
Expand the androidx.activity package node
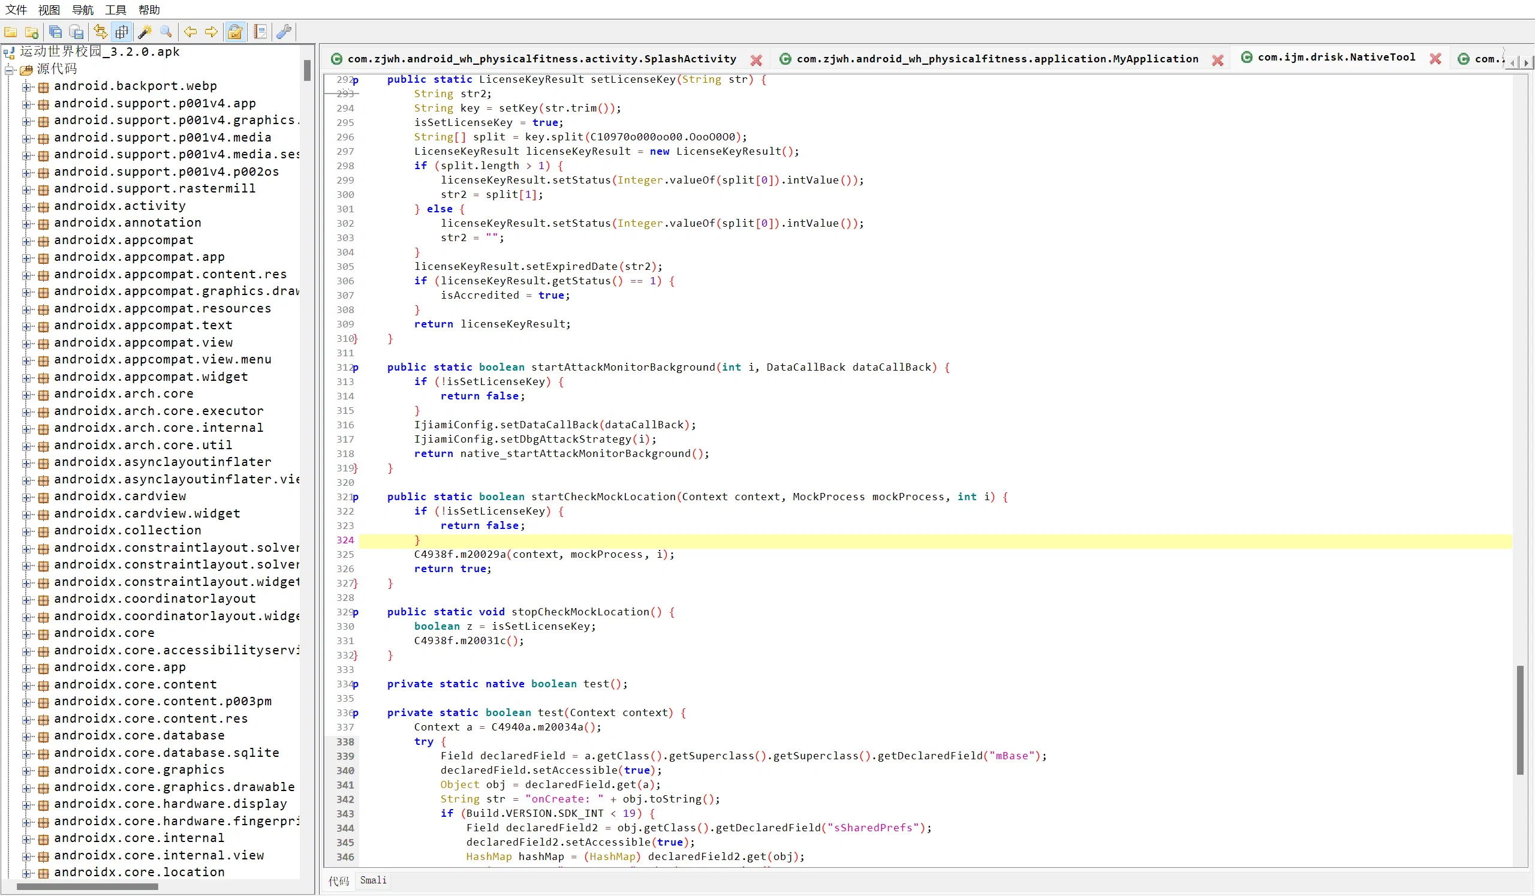[x=26, y=207]
